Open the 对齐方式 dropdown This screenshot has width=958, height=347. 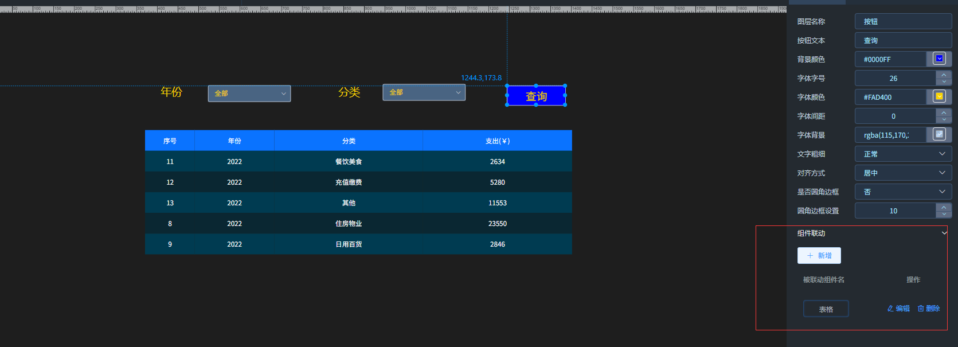903,173
